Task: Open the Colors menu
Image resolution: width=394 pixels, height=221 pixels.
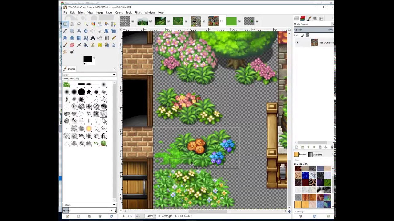Action: [x=119, y=13]
